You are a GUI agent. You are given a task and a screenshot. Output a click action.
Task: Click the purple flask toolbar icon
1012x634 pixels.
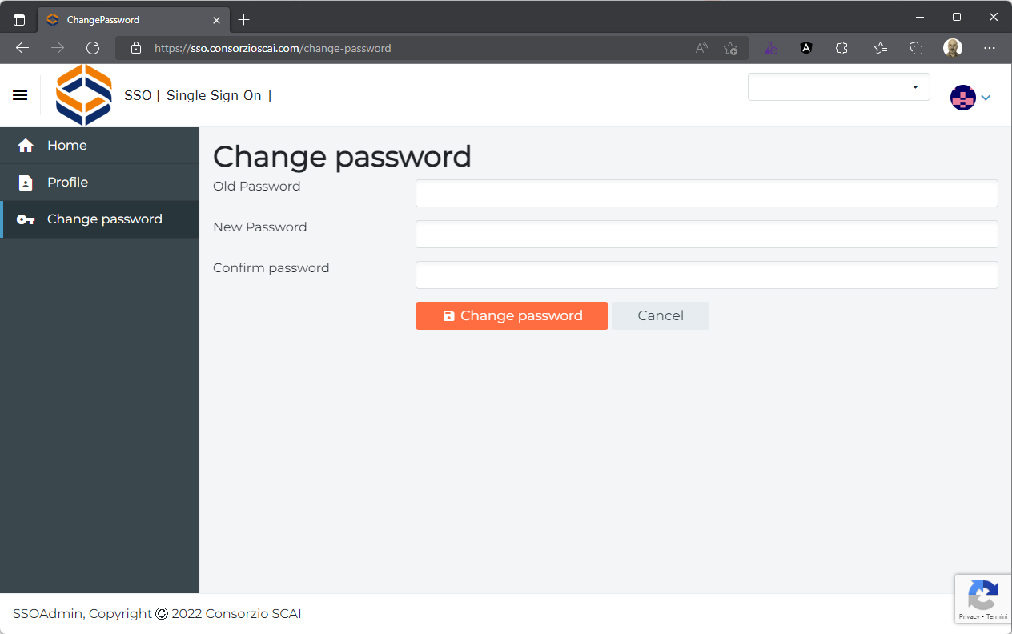click(x=771, y=48)
